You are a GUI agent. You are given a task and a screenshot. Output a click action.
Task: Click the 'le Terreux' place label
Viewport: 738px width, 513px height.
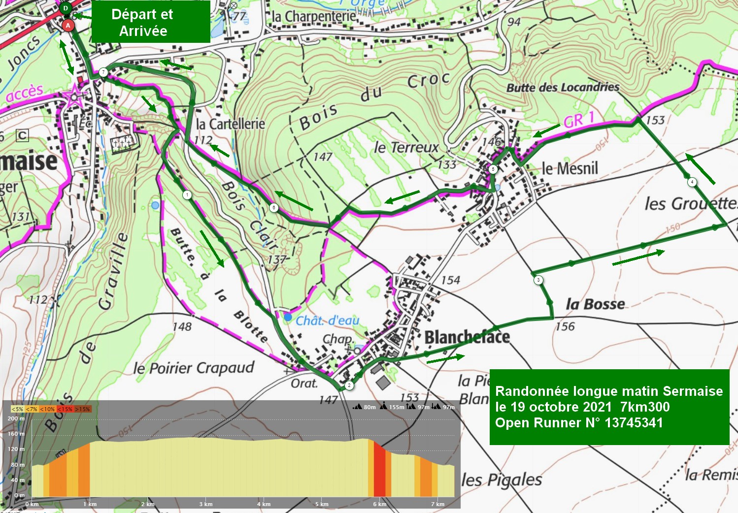(x=406, y=147)
